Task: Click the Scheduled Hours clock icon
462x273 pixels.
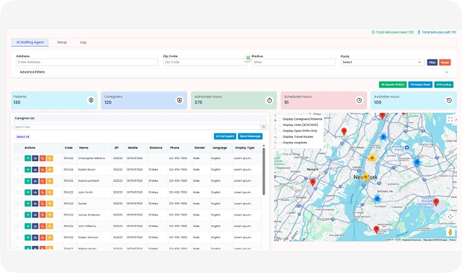Action: pos(359,101)
